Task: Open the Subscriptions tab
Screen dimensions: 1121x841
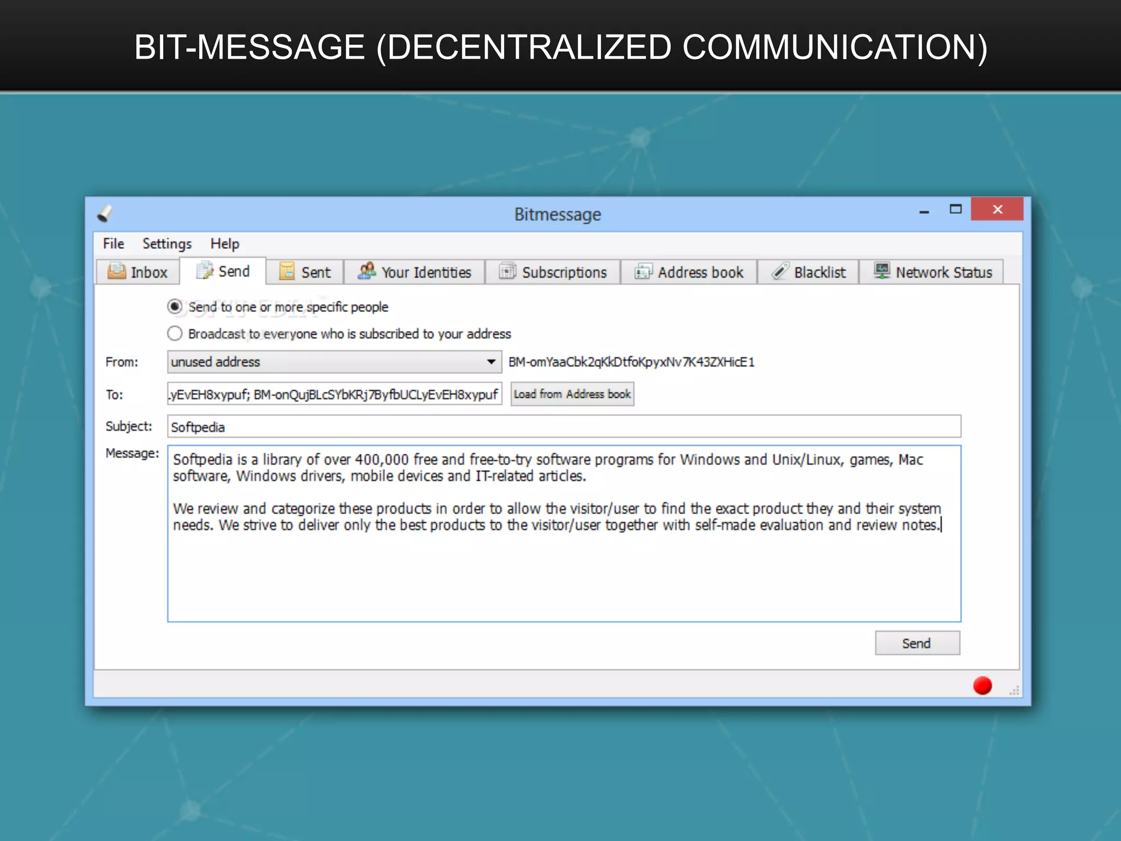Action: 553,272
